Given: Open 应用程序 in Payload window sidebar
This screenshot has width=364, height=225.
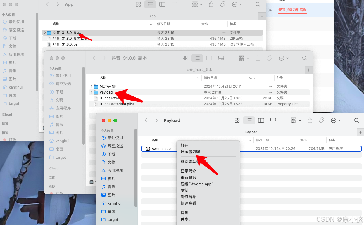Looking at the screenshot, I should (112, 170).
